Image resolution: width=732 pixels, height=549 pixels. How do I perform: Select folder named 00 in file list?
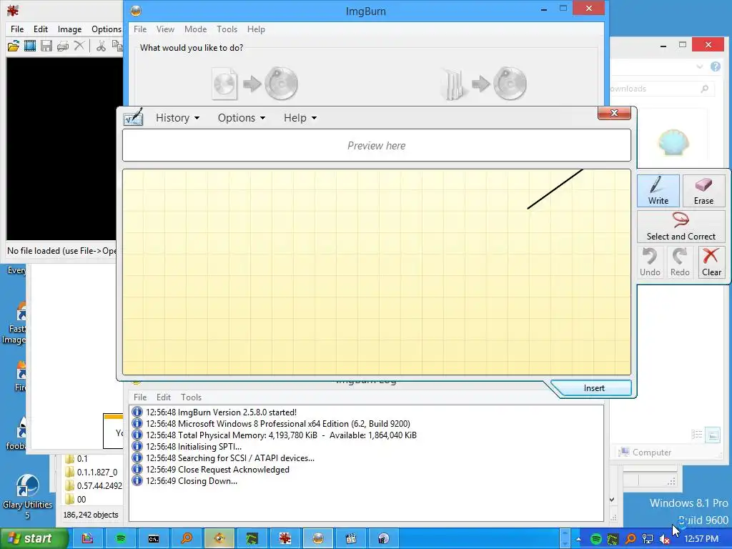(x=76, y=500)
